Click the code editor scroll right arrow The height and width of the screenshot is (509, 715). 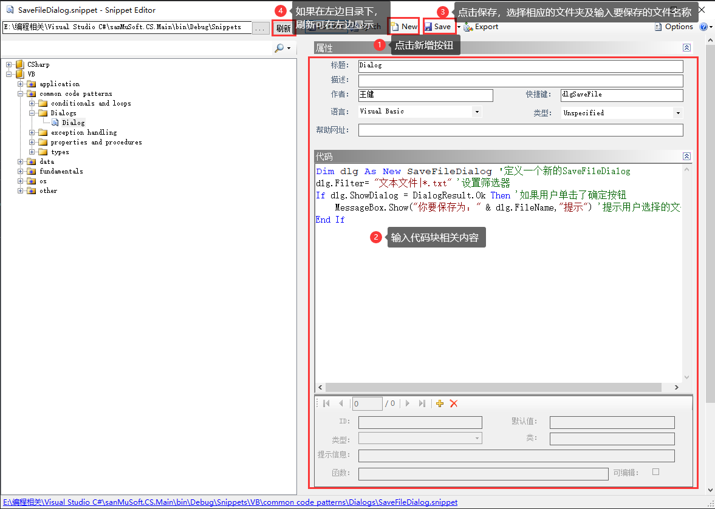(x=676, y=388)
